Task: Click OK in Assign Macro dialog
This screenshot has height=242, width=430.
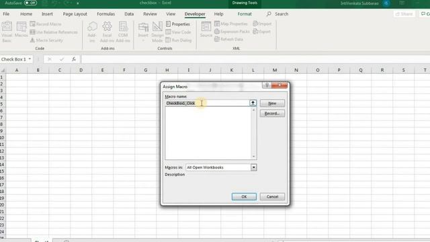Action: 244,197
